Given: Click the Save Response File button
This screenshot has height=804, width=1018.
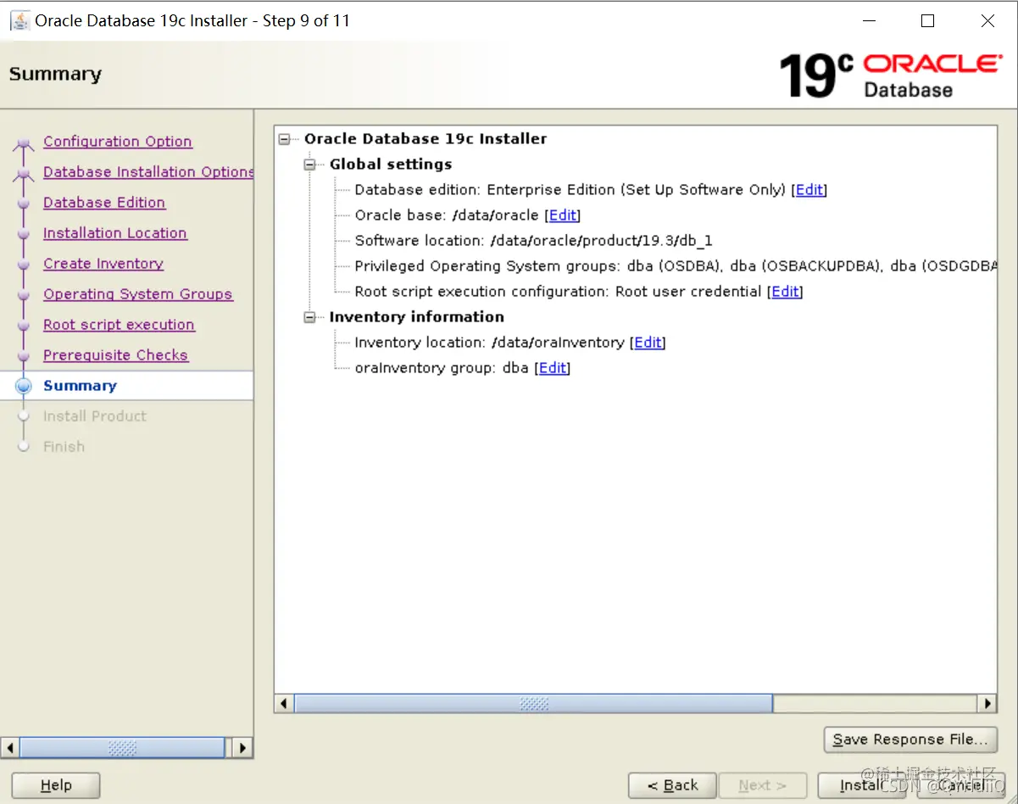Looking at the screenshot, I should pos(910,740).
